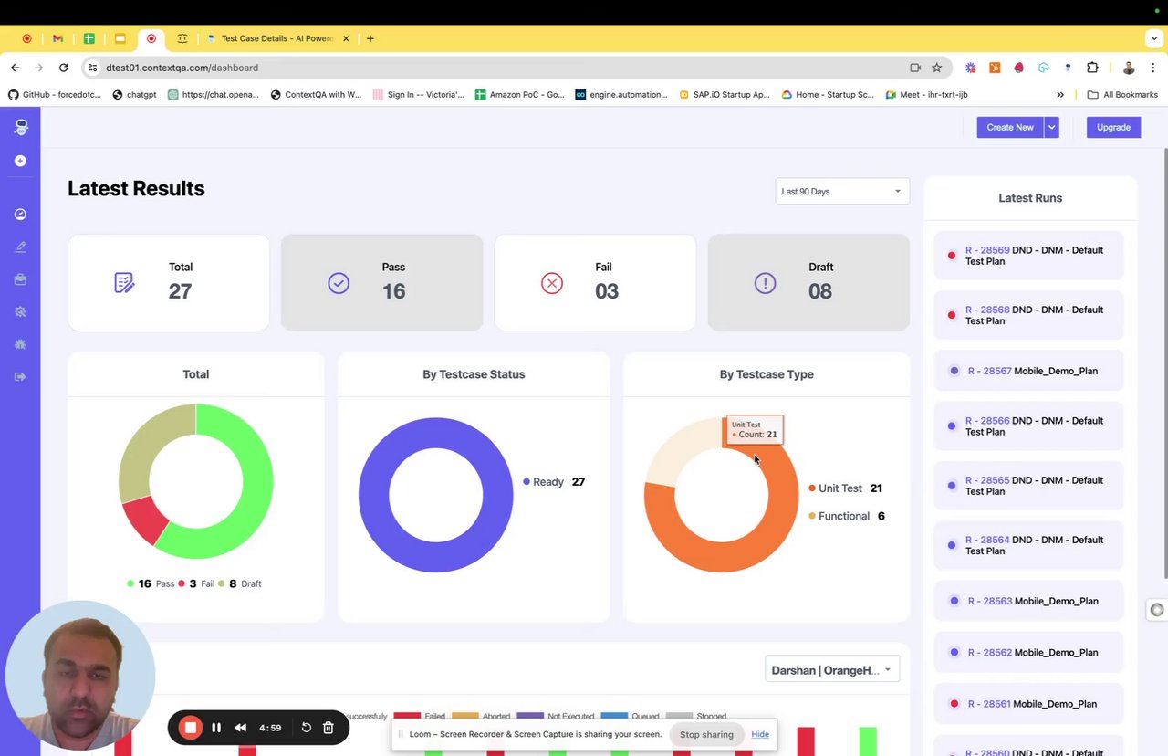Open the bug icon in left sidebar
Screen dimensions: 1168x756
pyautogui.click(x=20, y=344)
